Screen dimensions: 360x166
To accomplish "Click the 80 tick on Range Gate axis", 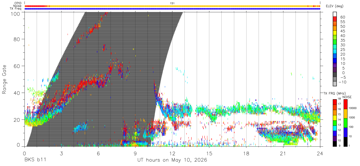I will pos(17,39).
